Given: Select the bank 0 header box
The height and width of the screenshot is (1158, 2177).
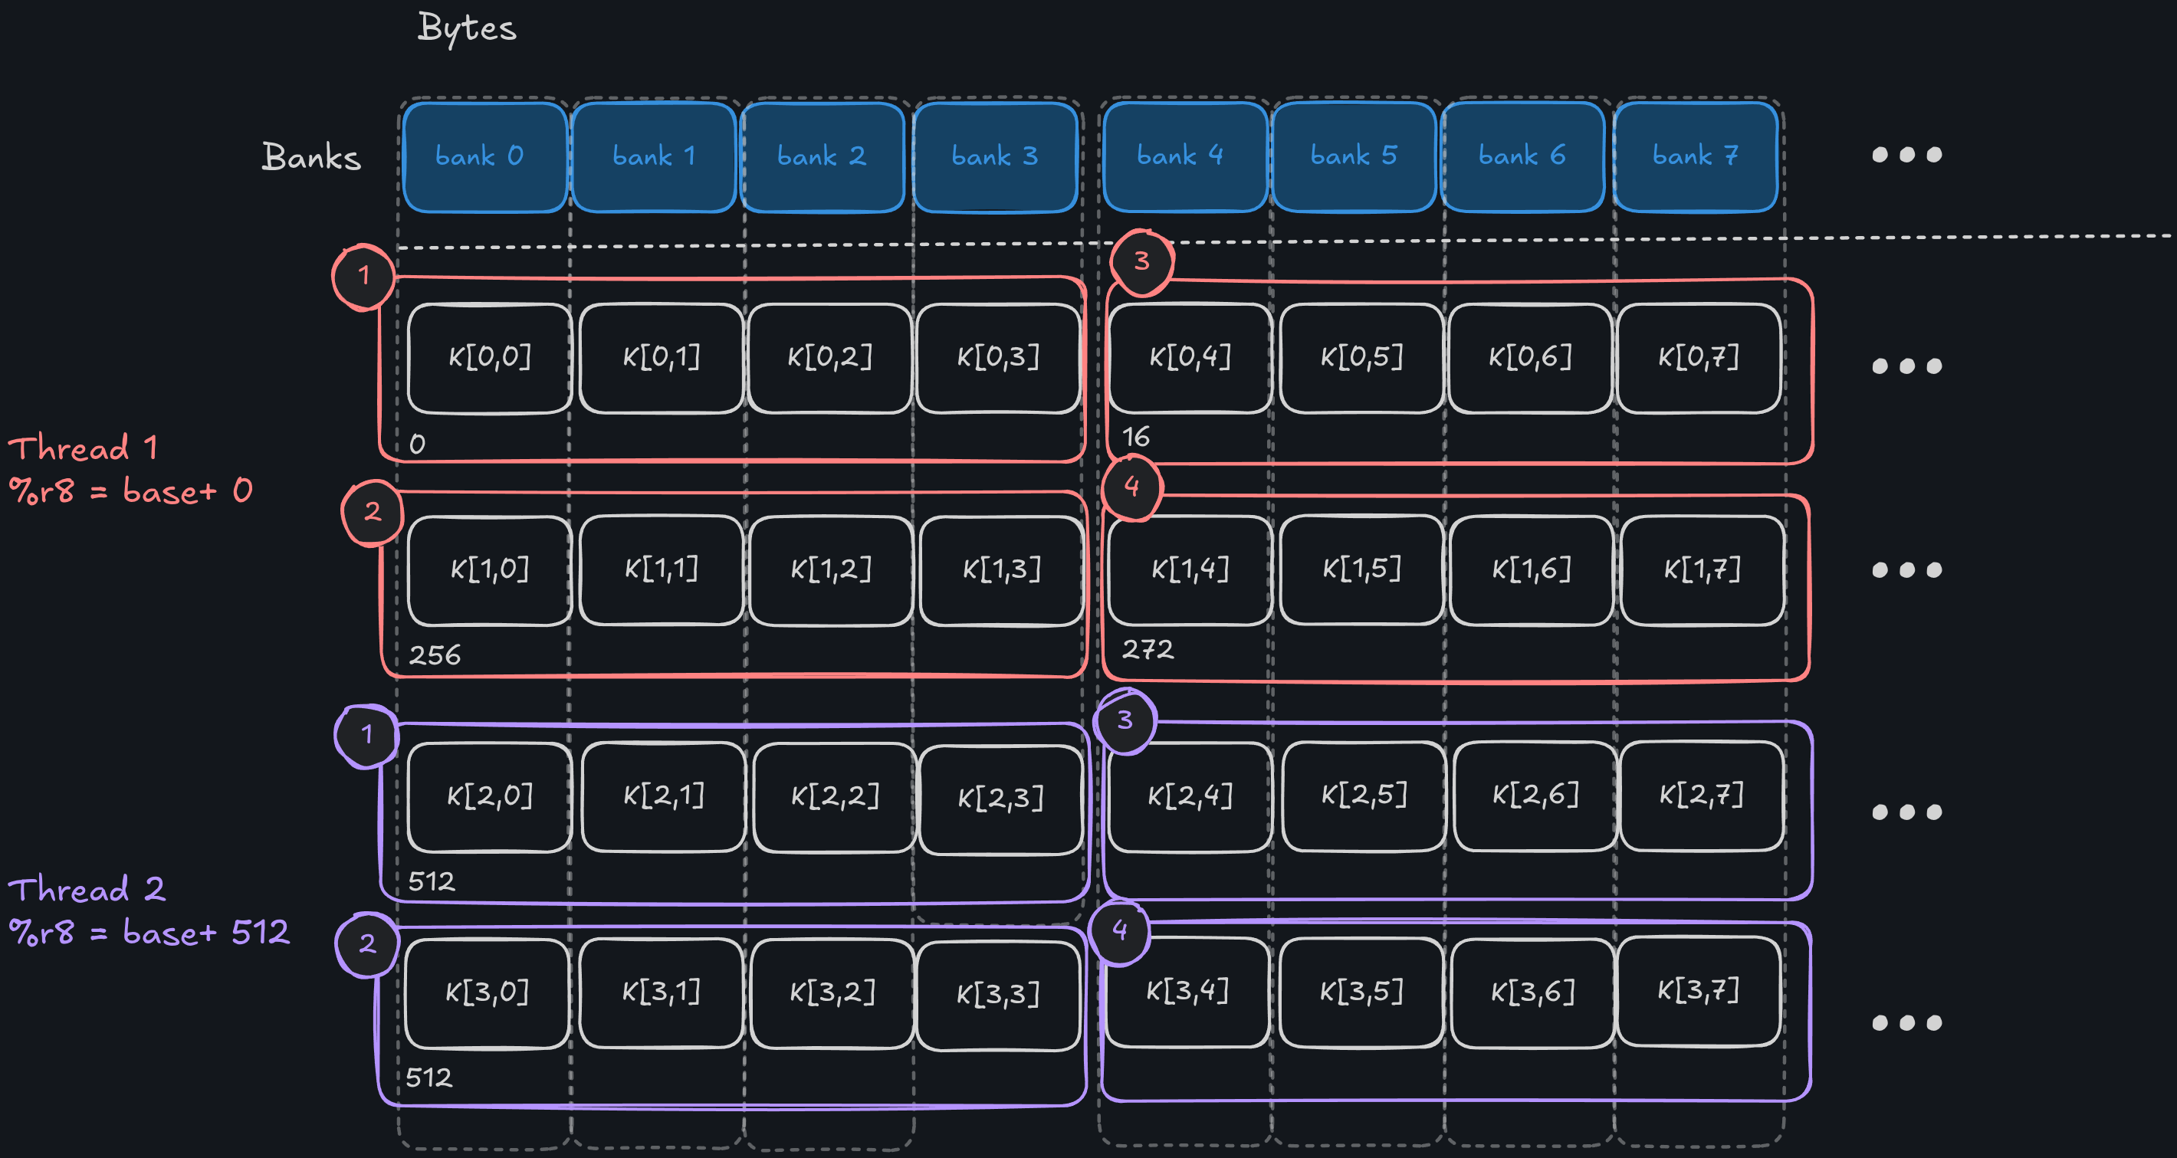Looking at the screenshot, I should pos(484,156).
